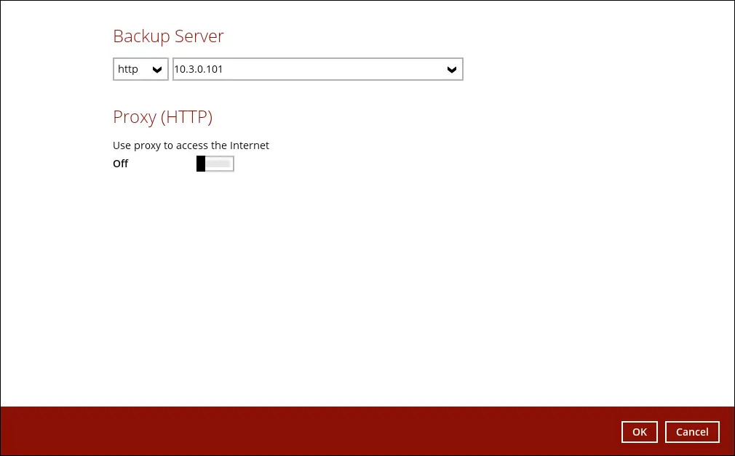735x456 pixels.
Task: Click the gray track of proxy switch
Action: (x=219, y=164)
